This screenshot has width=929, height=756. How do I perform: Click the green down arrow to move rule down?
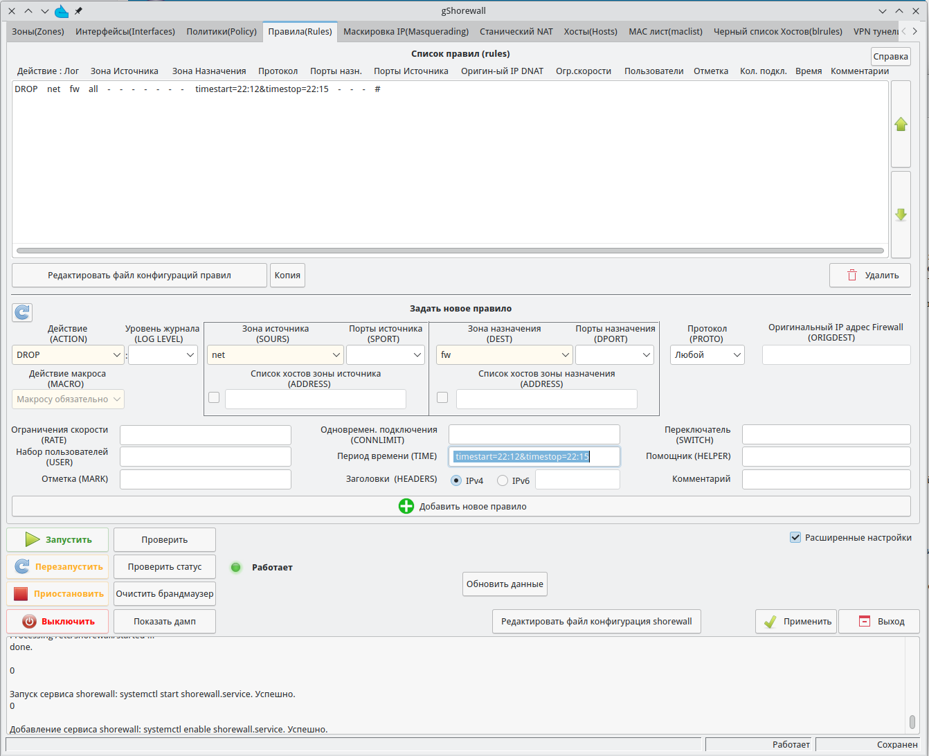[x=900, y=215]
